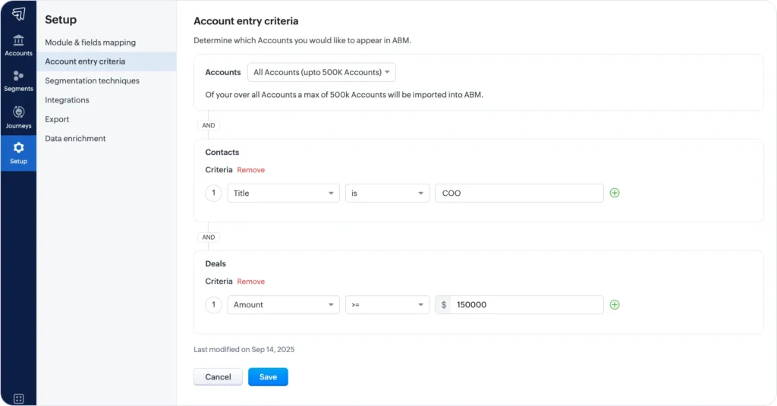Image resolution: width=777 pixels, height=406 pixels.
Task: Click 'Last modified on Sep 14, 2025' text
Action: (x=244, y=349)
